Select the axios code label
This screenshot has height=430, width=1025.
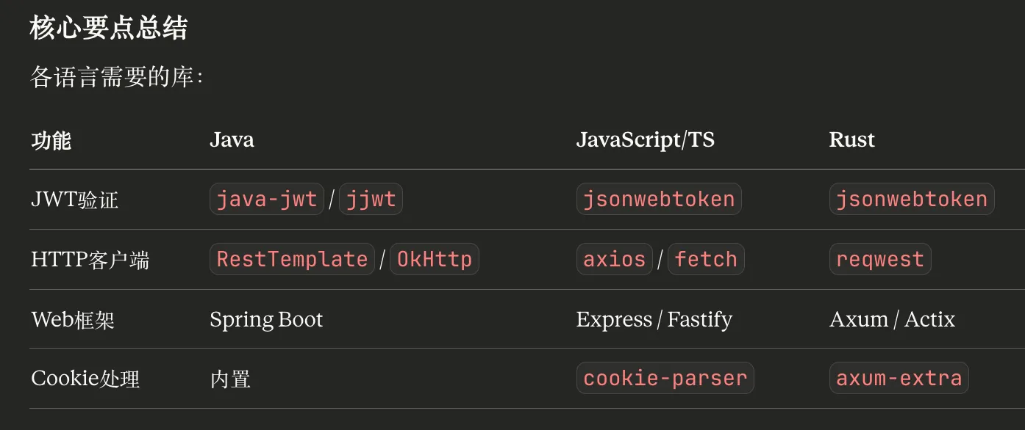pyautogui.click(x=614, y=259)
